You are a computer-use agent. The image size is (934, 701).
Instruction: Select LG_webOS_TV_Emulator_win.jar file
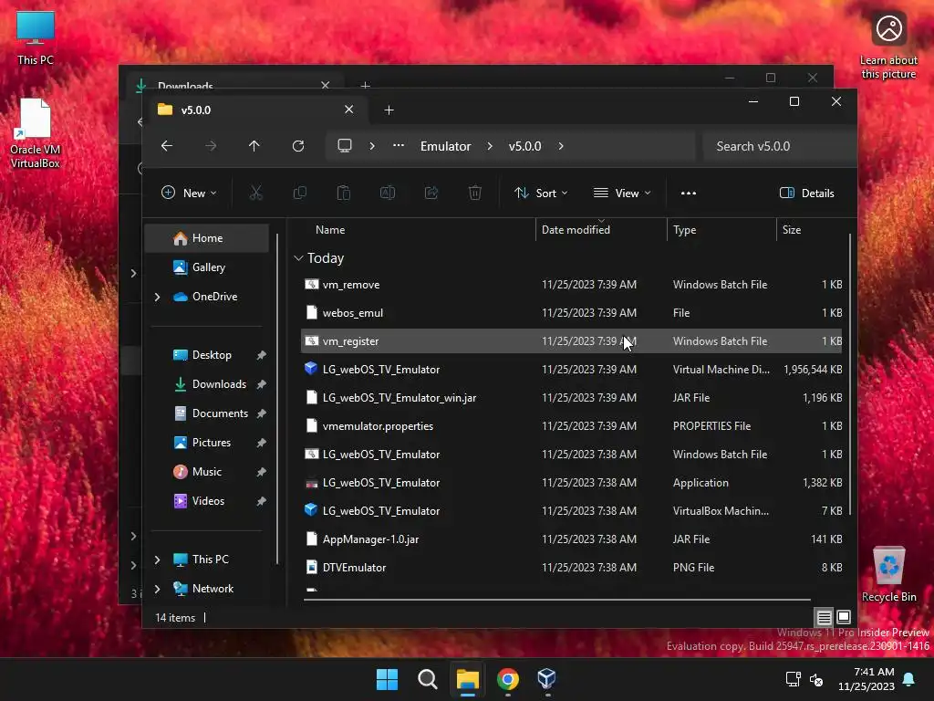click(571, 398)
